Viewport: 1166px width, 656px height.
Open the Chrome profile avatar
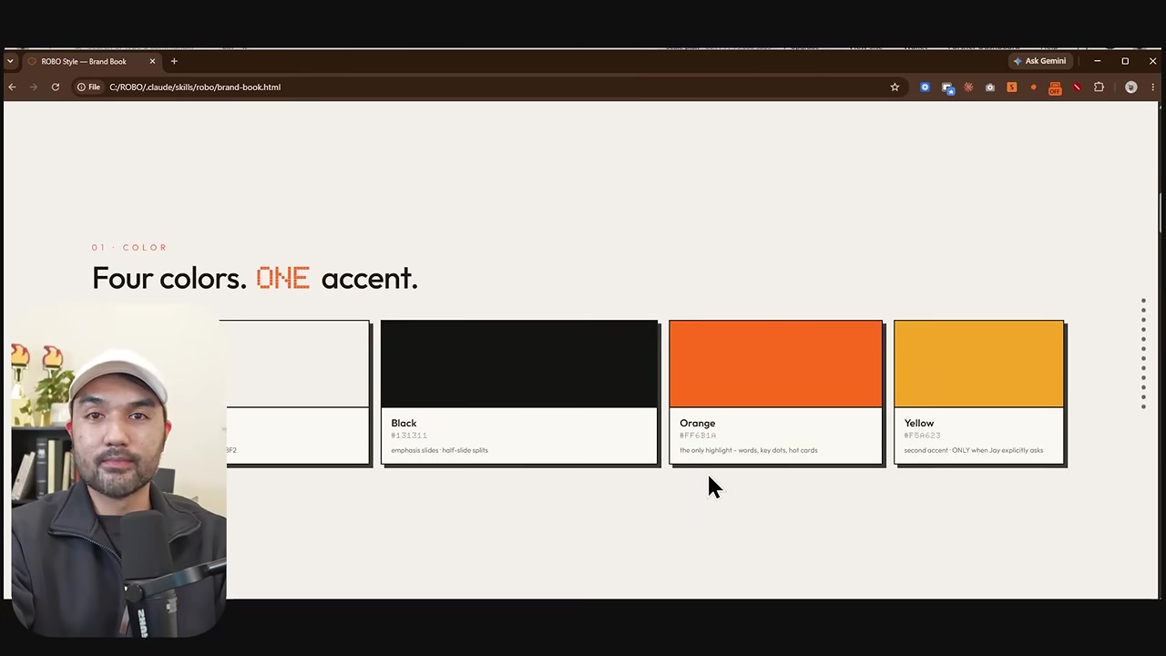1131,87
